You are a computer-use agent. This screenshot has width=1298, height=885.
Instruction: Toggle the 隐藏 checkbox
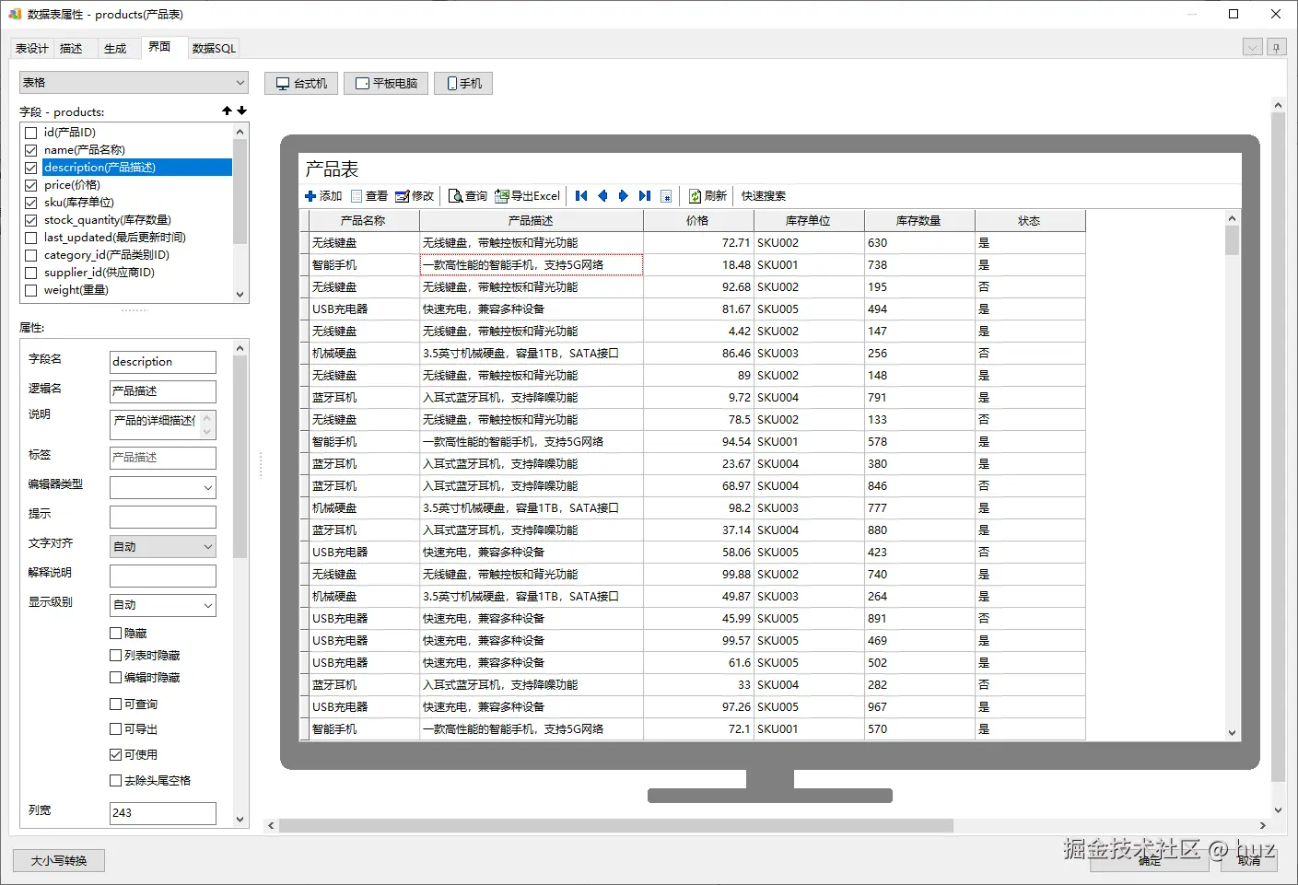pos(116,634)
